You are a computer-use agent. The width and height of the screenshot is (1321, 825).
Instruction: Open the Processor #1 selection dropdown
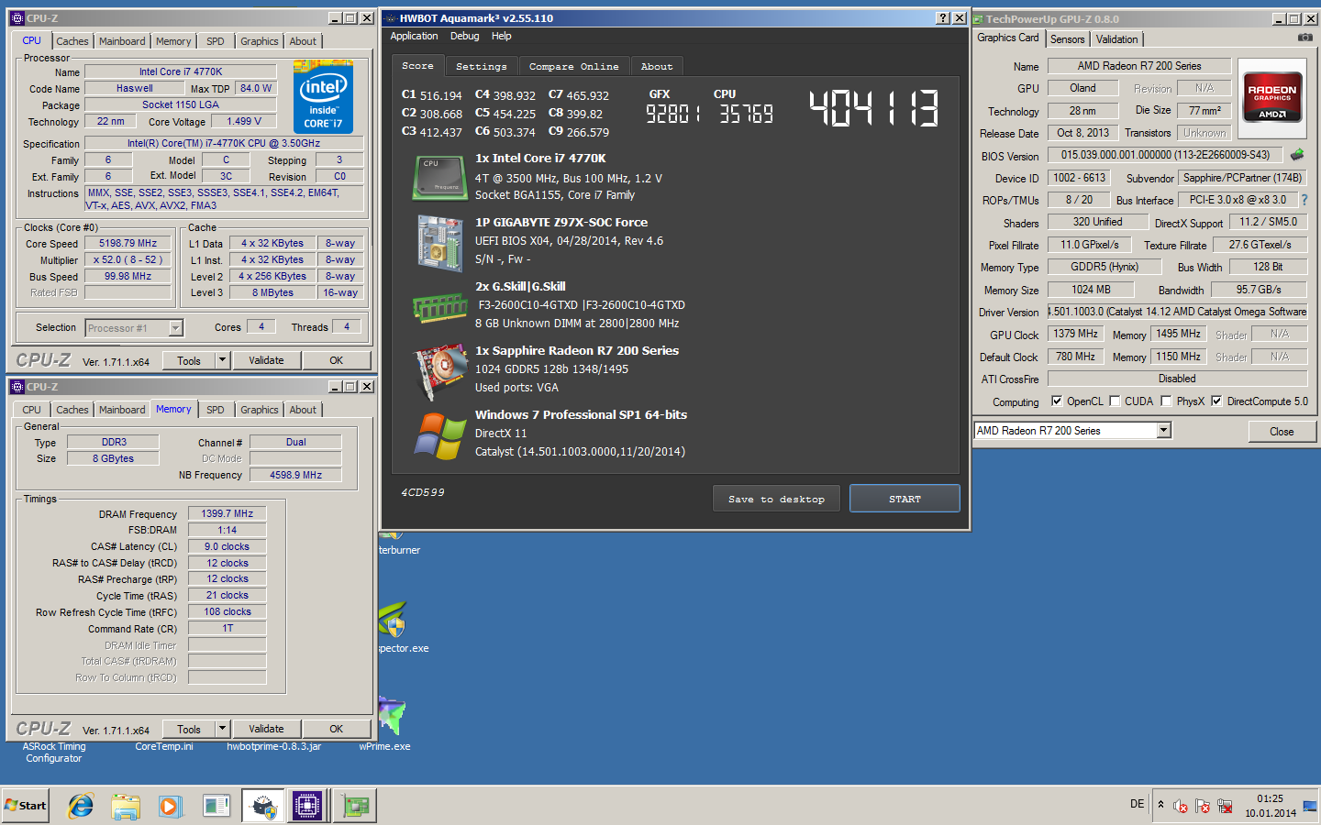pos(175,328)
